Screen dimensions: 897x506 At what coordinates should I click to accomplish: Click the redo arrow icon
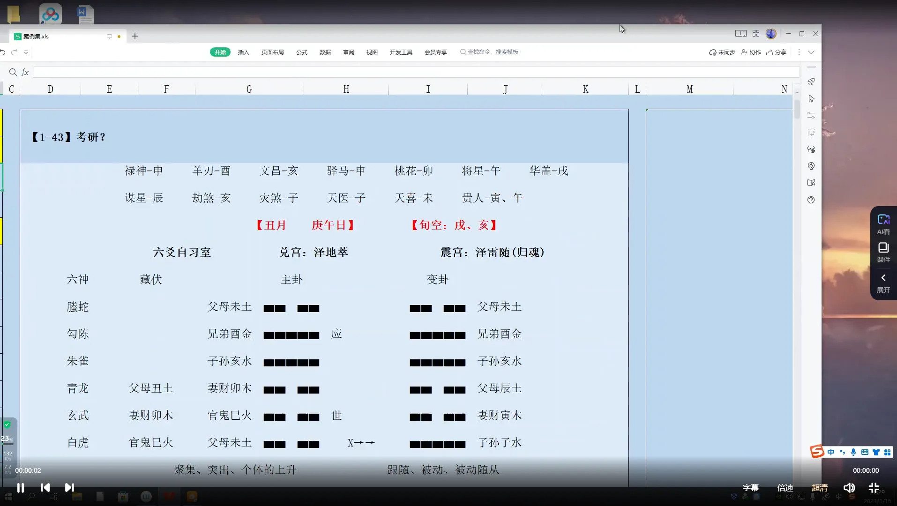coord(15,52)
